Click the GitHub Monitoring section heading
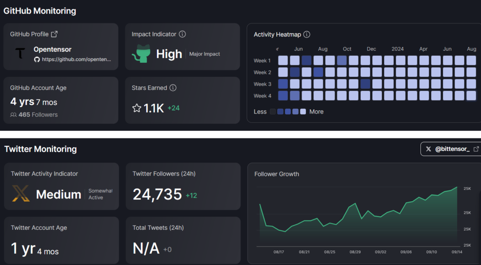Screen dimensions: 481x265 (40, 11)
